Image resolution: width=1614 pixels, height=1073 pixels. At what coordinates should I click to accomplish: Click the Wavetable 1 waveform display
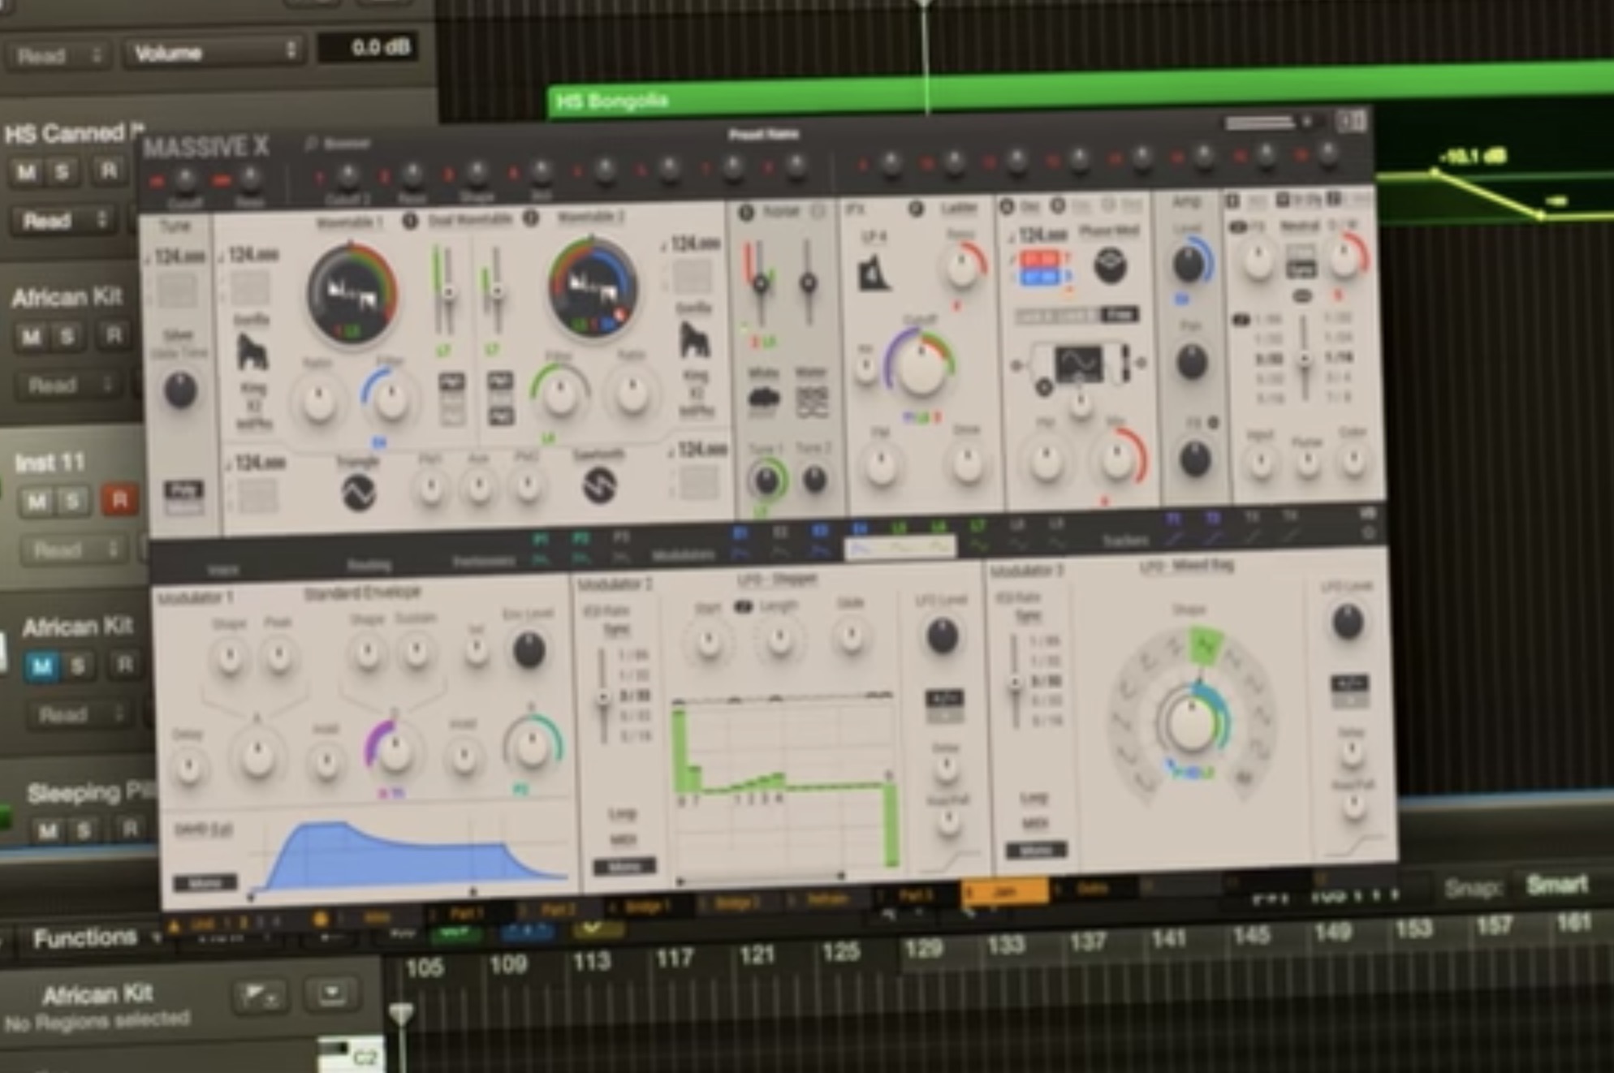click(352, 294)
